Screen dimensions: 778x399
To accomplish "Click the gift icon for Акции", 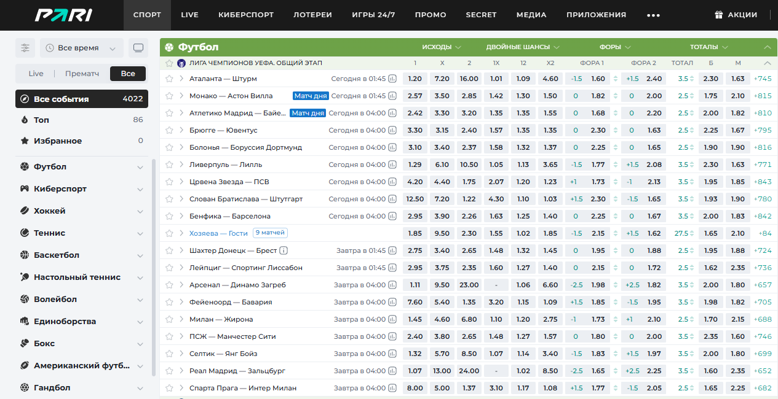I will pos(719,15).
